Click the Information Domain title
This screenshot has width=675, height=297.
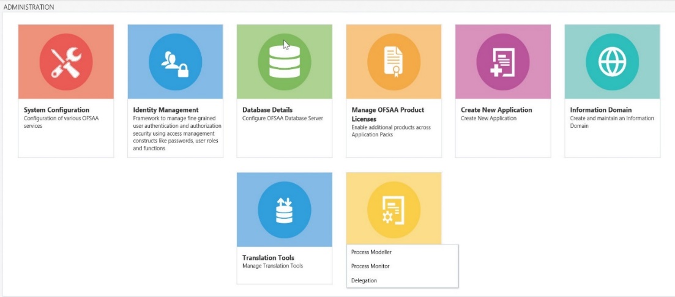(601, 110)
